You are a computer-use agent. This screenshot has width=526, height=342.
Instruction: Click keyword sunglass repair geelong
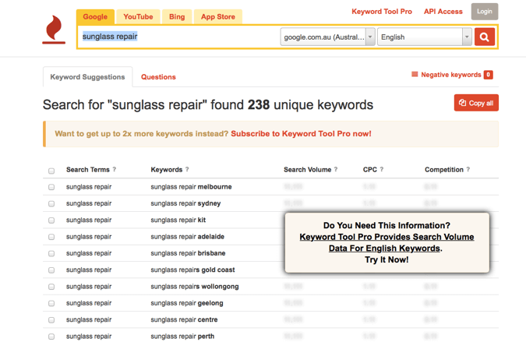[187, 303]
